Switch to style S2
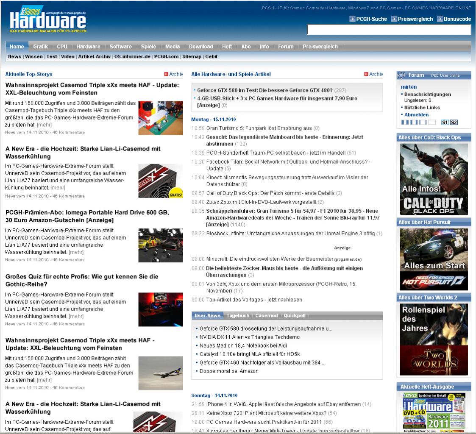The height and width of the screenshot is (434, 476). pos(454,122)
